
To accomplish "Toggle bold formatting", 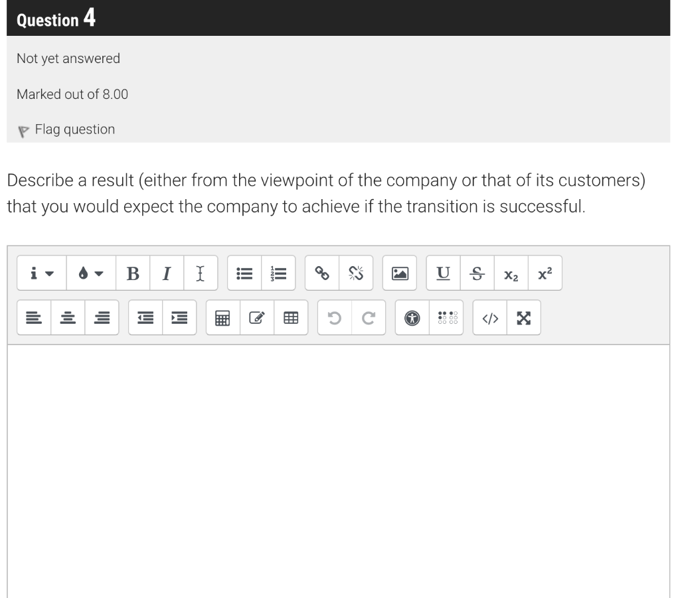I will click(133, 273).
